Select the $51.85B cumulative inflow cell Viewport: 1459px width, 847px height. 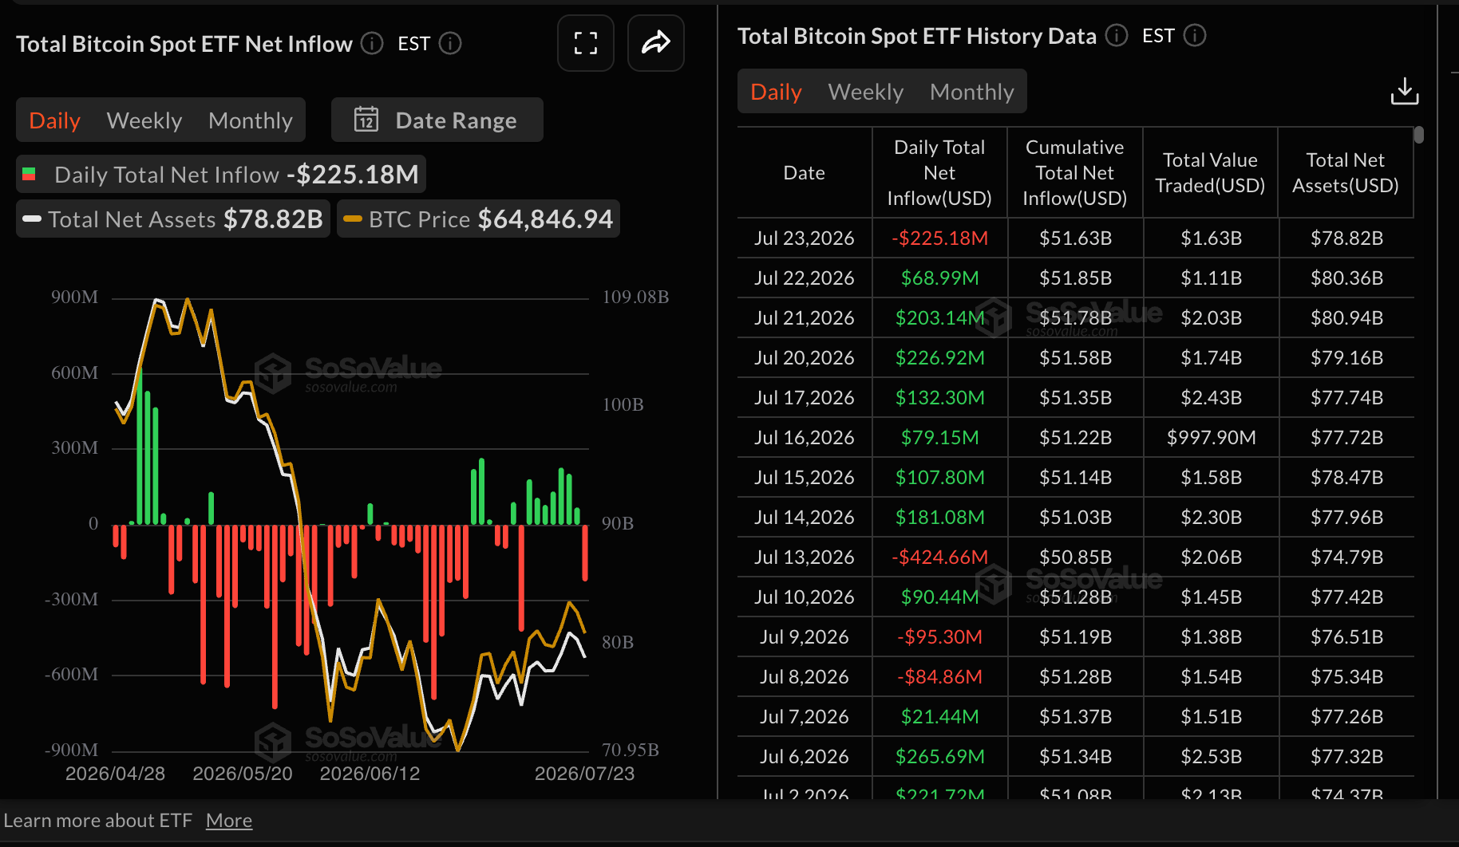coord(1076,278)
